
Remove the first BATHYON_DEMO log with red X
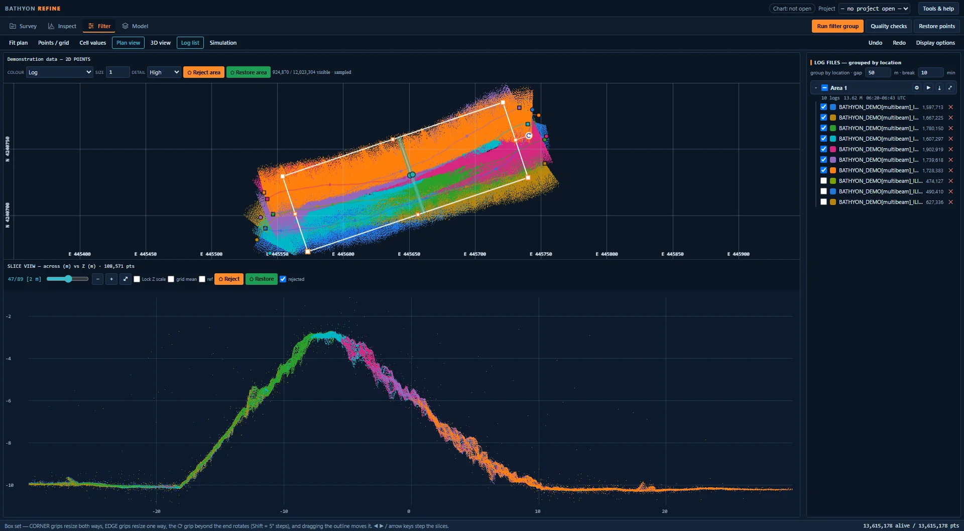[x=950, y=107]
